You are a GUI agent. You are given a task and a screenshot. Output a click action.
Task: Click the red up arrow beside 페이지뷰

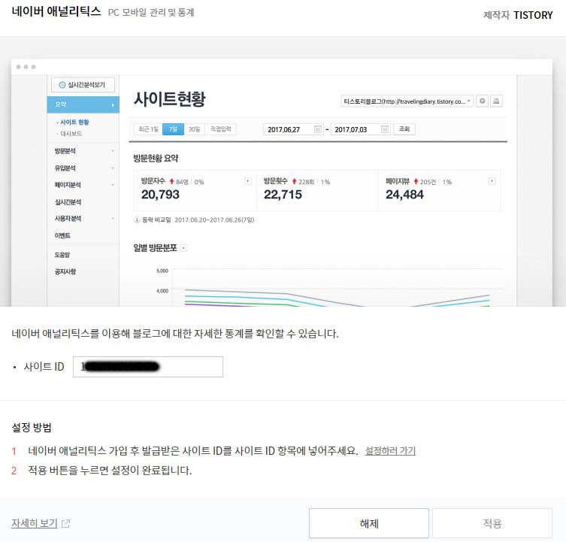pos(416,182)
